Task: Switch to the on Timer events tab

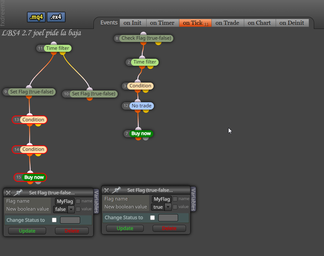Action: [162, 23]
